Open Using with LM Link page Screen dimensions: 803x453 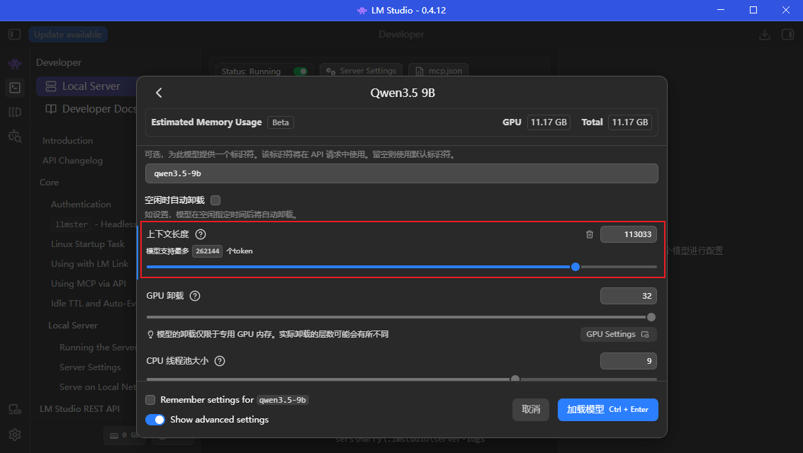89,264
